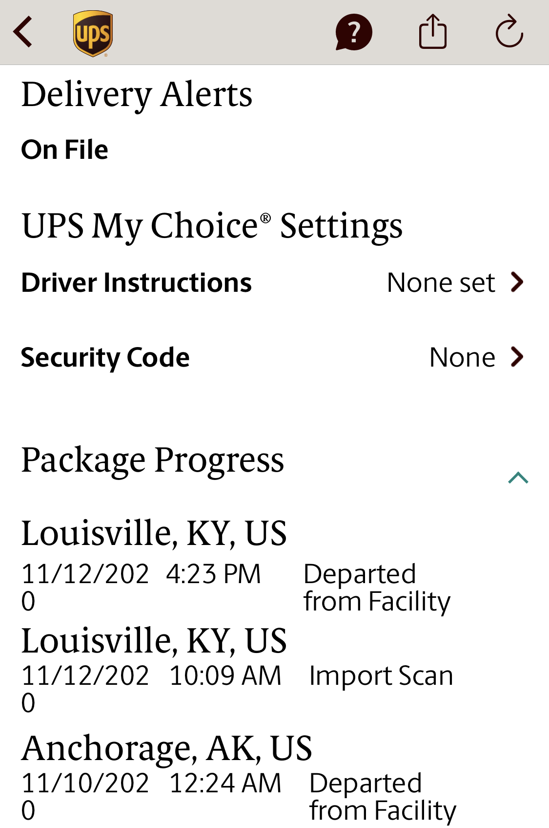Open Security Code chevron arrow
549x828 pixels.
click(x=517, y=357)
